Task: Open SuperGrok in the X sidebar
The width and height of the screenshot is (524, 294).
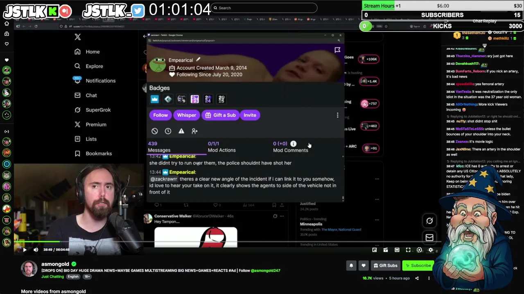Action: click(93, 110)
